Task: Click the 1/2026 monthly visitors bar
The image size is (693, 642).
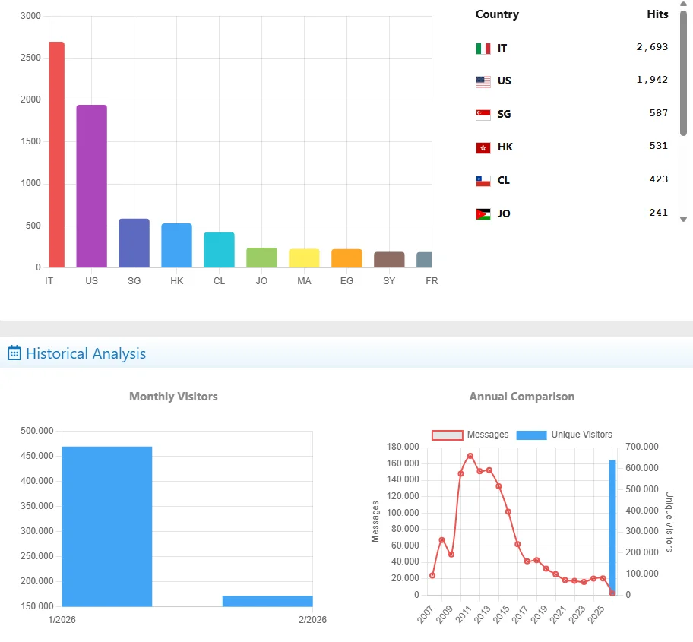Action: [107, 526]
